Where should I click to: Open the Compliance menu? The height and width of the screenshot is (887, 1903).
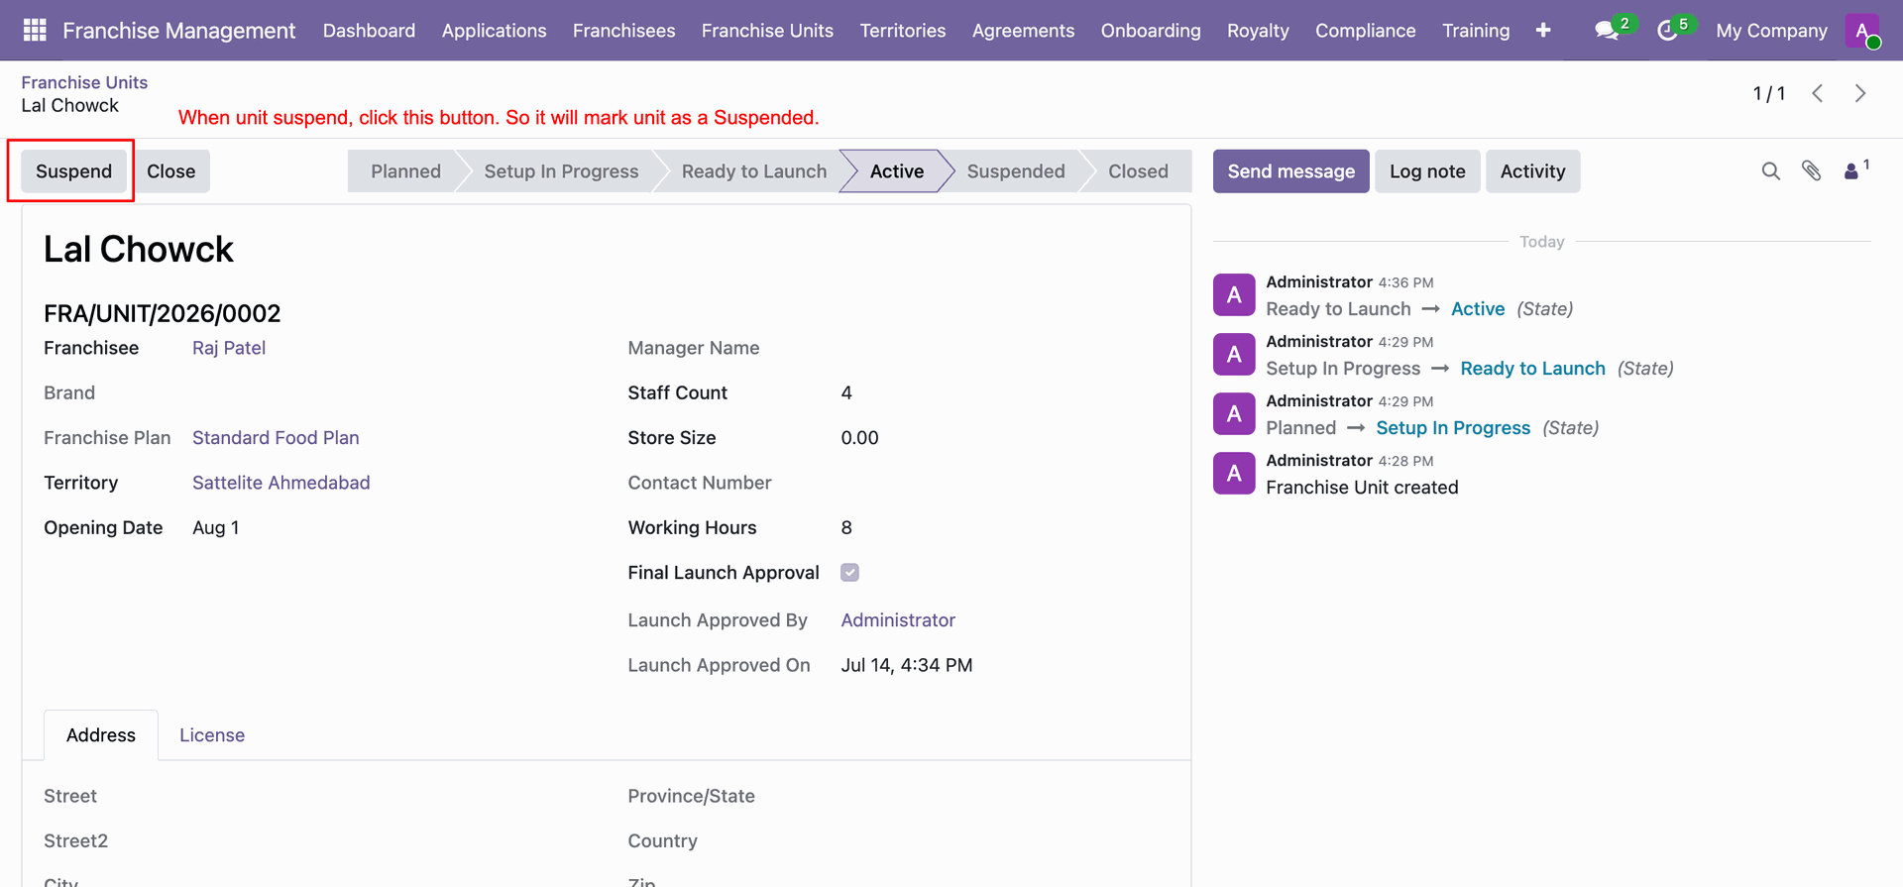(x=1365, y=31)
